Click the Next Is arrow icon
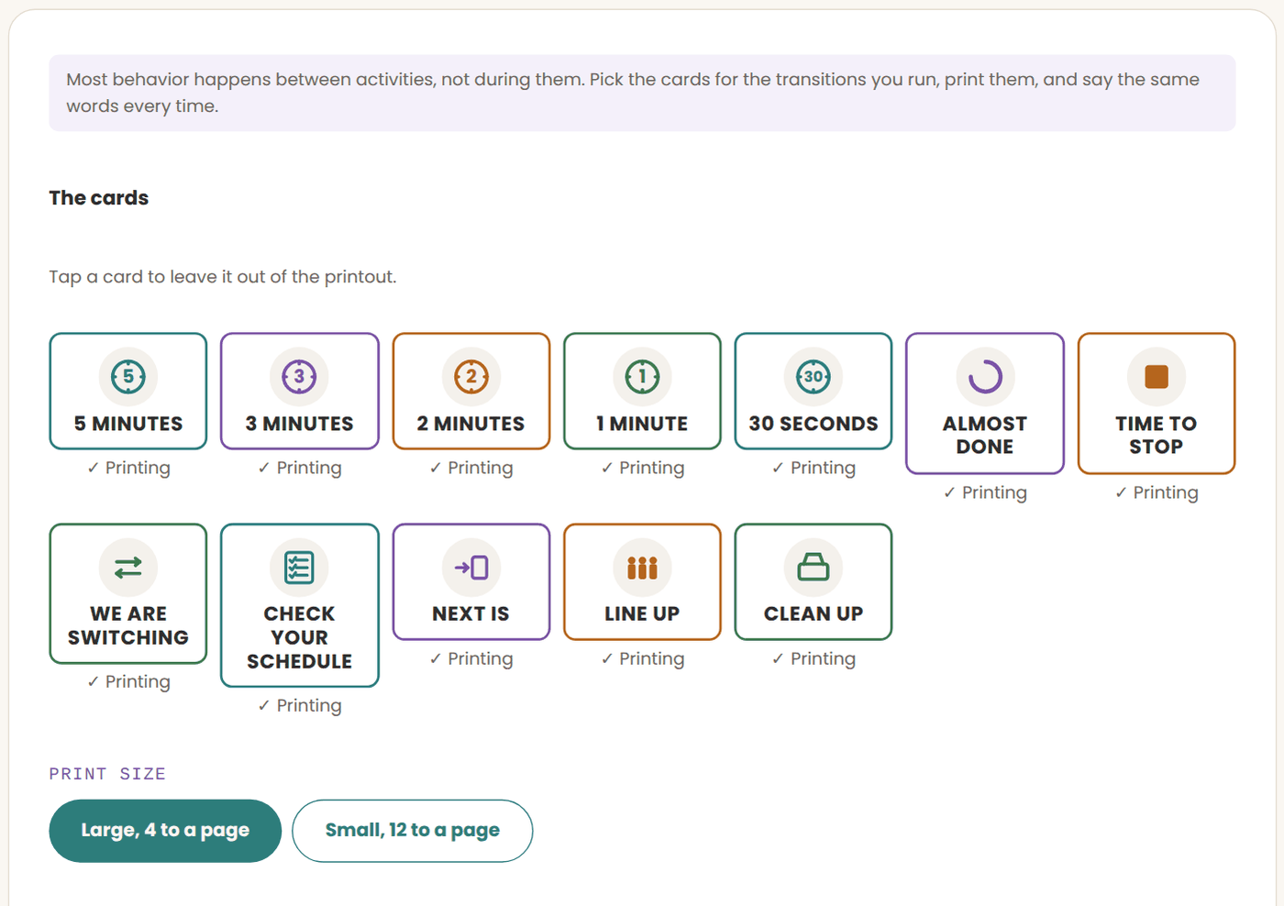Screen dimensions: 1284x906 [471, 567]
